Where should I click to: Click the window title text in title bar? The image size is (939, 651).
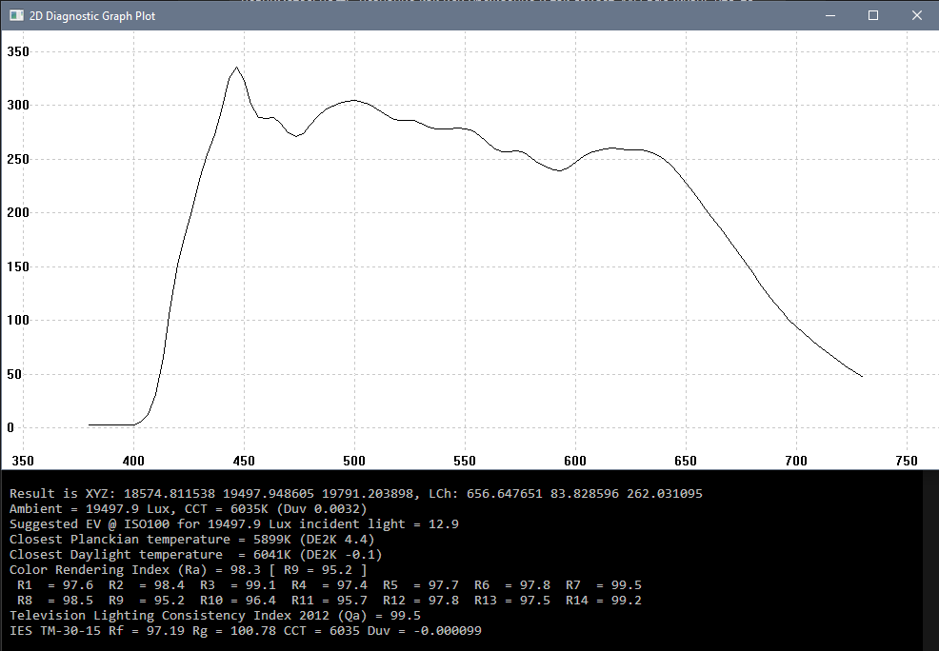[x=92, y=16]
